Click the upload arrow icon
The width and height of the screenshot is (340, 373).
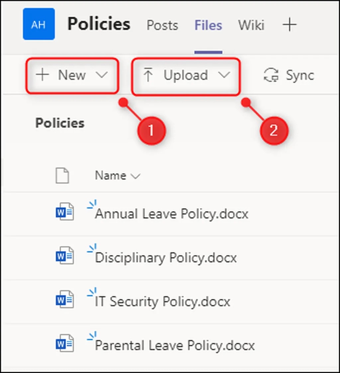click(148, 75)
